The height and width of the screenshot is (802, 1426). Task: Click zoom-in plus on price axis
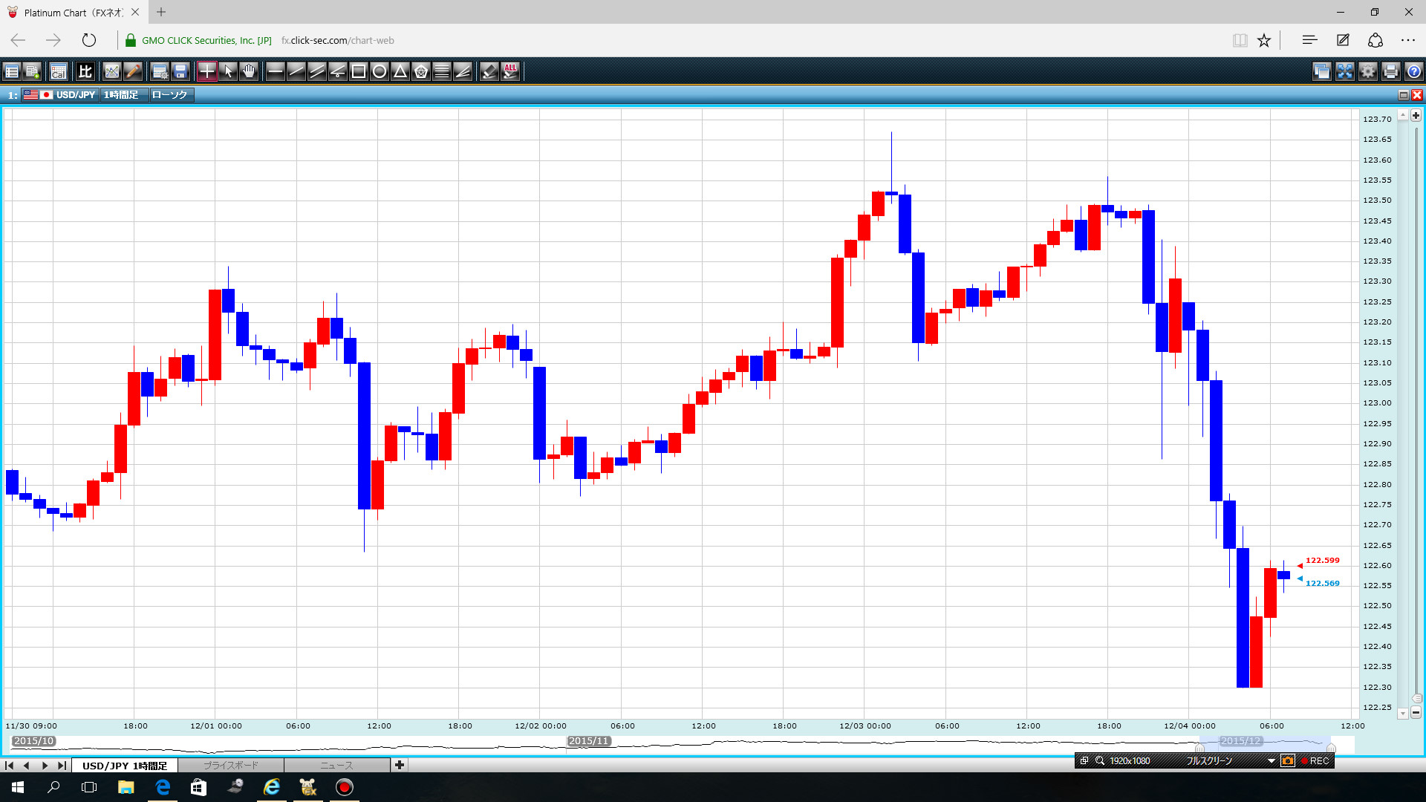pos(1416,115)
